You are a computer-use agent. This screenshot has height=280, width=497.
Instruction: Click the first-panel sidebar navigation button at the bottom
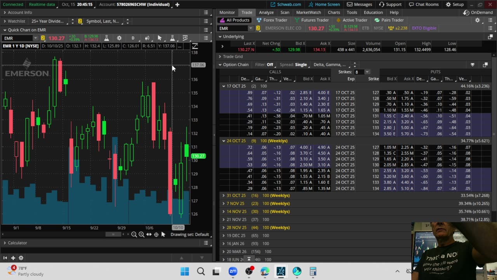click(5, 258)
